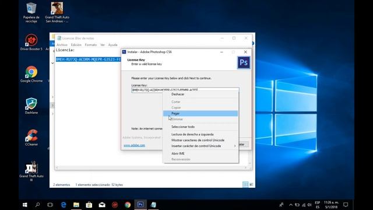
Task: Open Task View from the taskbar
Action: coord(50,205)
